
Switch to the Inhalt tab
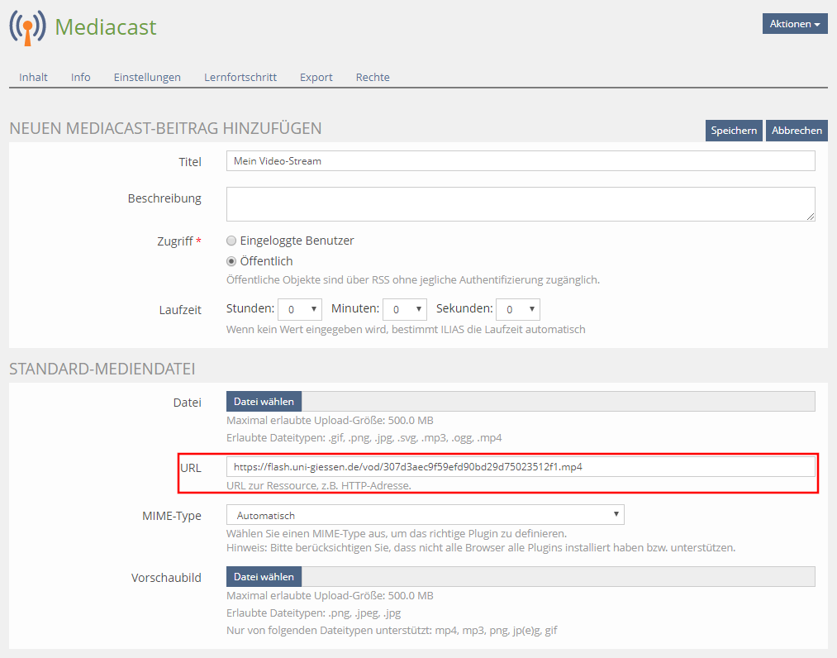(33, 77)
